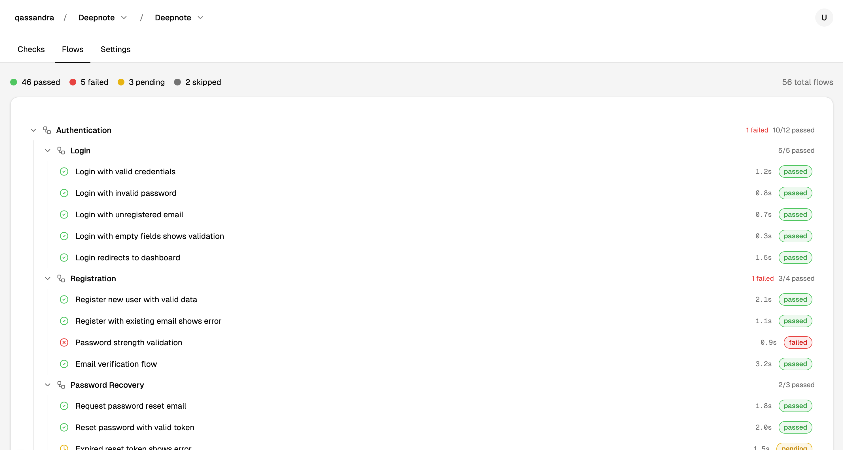
Task: Open the Settings tab
Action: tap(115, 49)
